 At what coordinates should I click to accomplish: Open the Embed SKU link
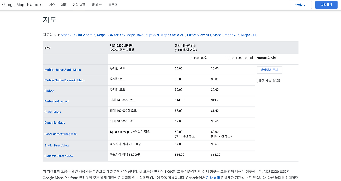49,91
